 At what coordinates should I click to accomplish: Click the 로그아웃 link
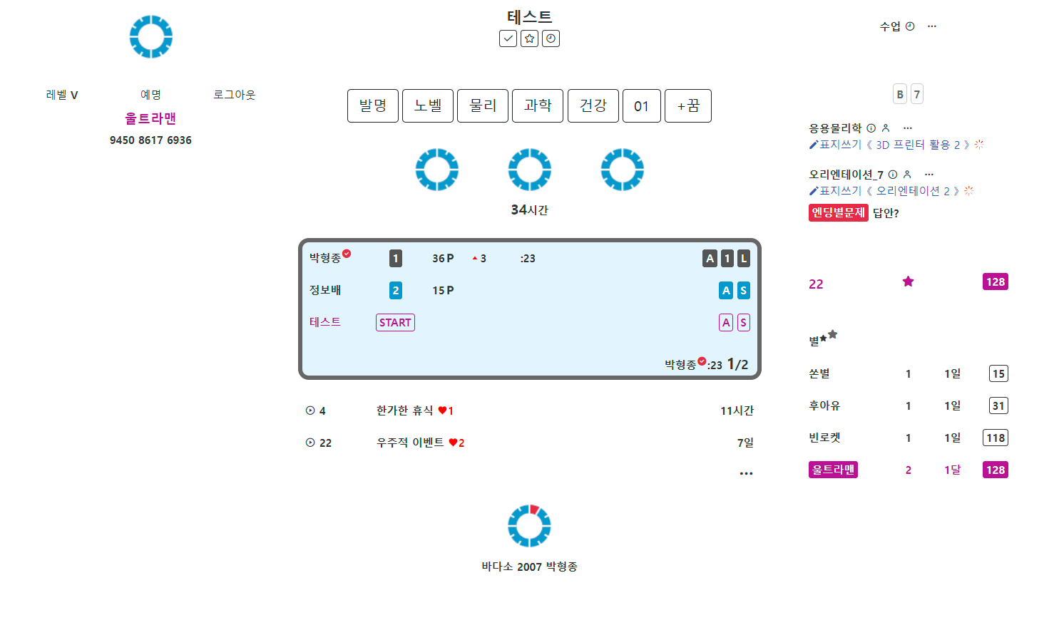pyautogui.click(x=235, y=95)
